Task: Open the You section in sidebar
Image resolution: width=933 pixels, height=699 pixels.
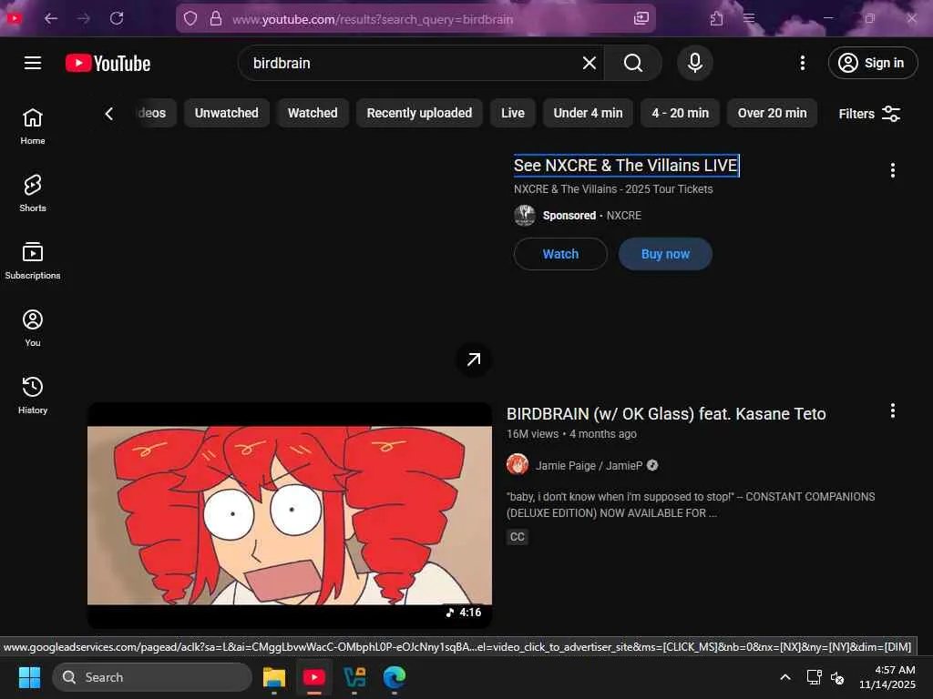Action: (x=33, y=328)
